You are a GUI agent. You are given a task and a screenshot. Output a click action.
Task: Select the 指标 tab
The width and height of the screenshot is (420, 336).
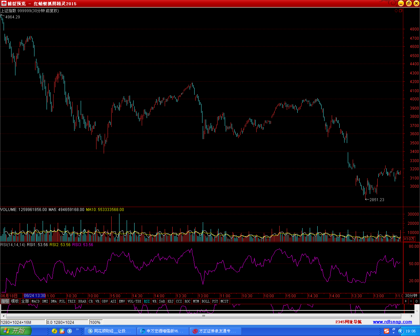click(x=5, y=301)
